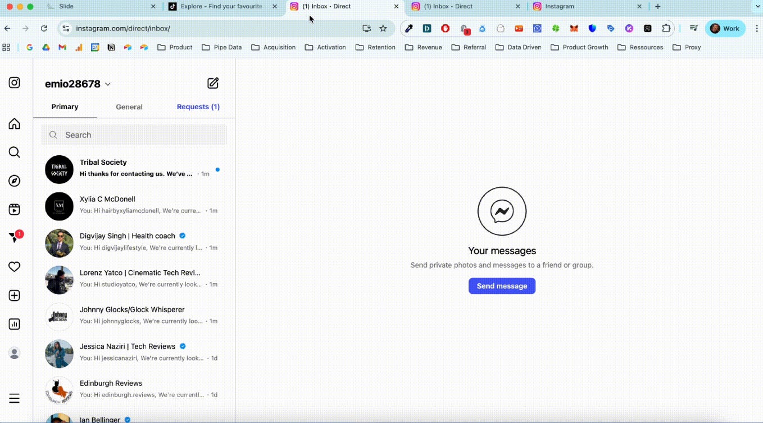Open the Xylia C McDonell chat

134,206
